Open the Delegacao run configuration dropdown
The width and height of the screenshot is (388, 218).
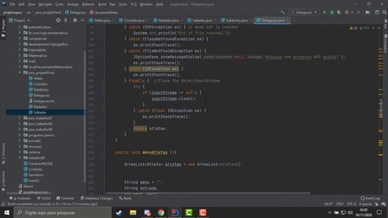(x=304, y=12)
